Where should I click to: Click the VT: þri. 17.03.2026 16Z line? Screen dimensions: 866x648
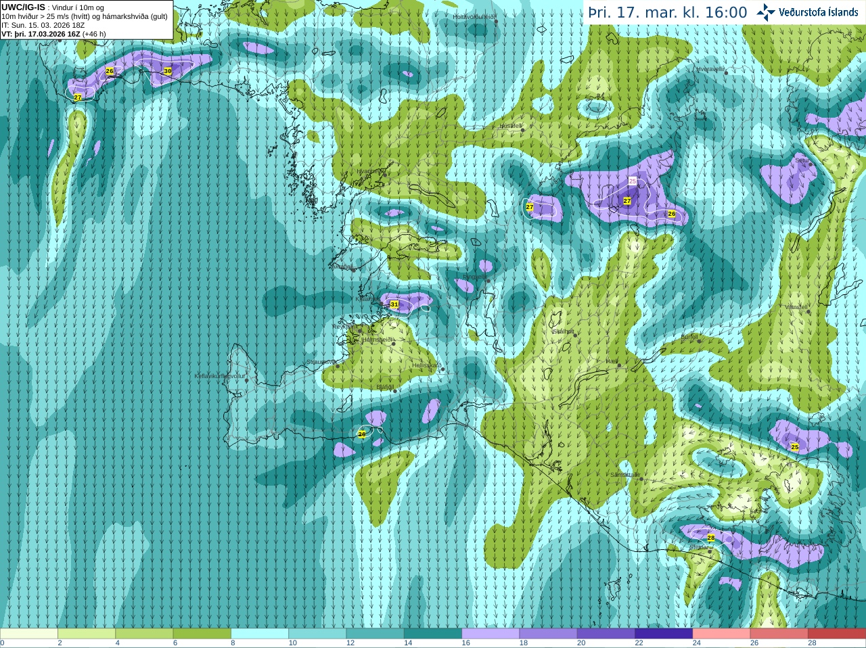53,34
